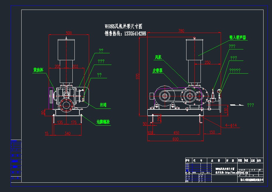Click the flanged outlet port circle
This screenshot has width=272, height=192.
tap(66, 106)
